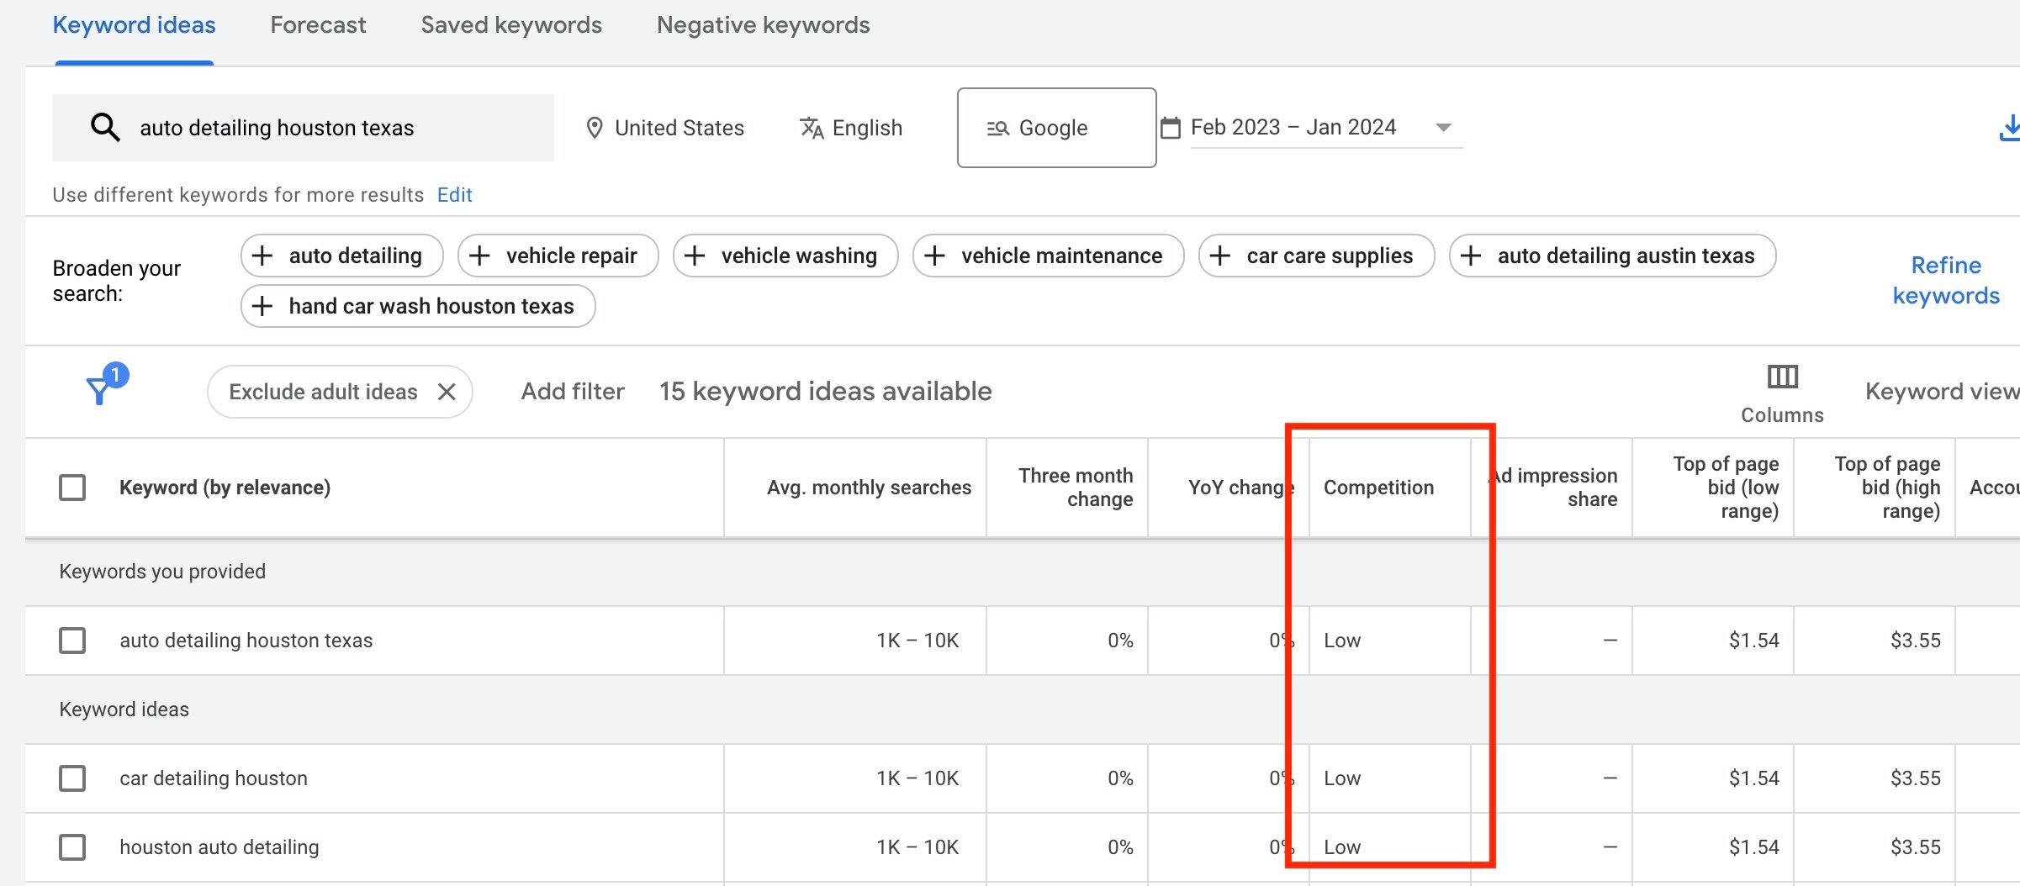Remove the Exclude adult ideas filter

[447, 392]
